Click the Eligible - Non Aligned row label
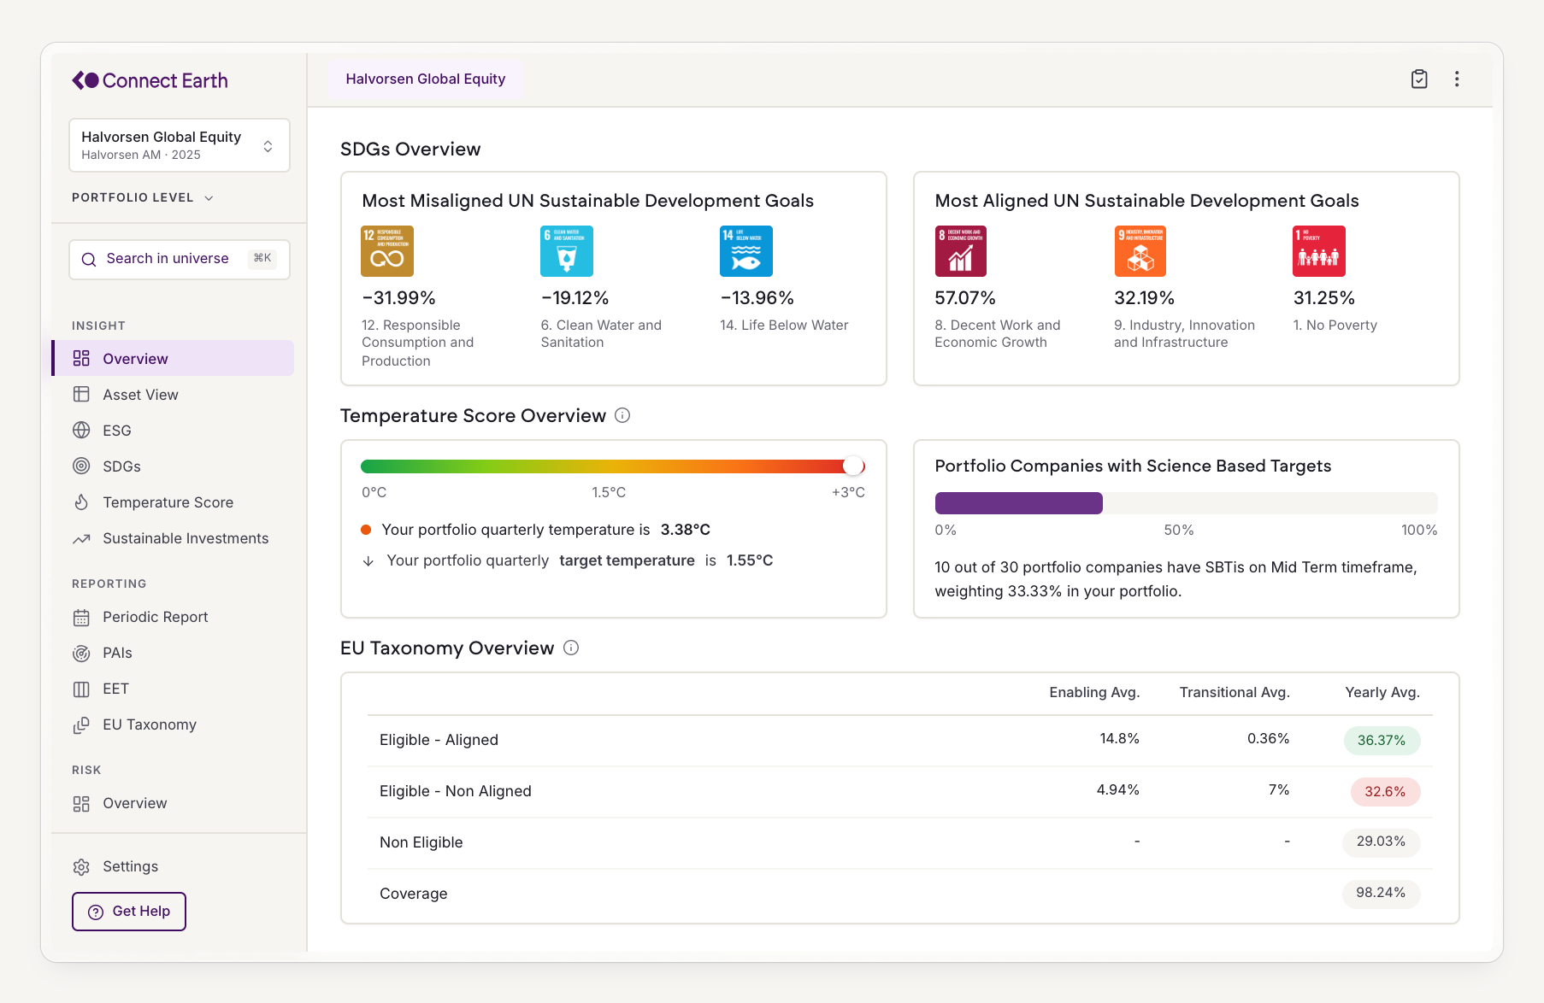Screen dimensions: 1544x1003 coord(456,791)
